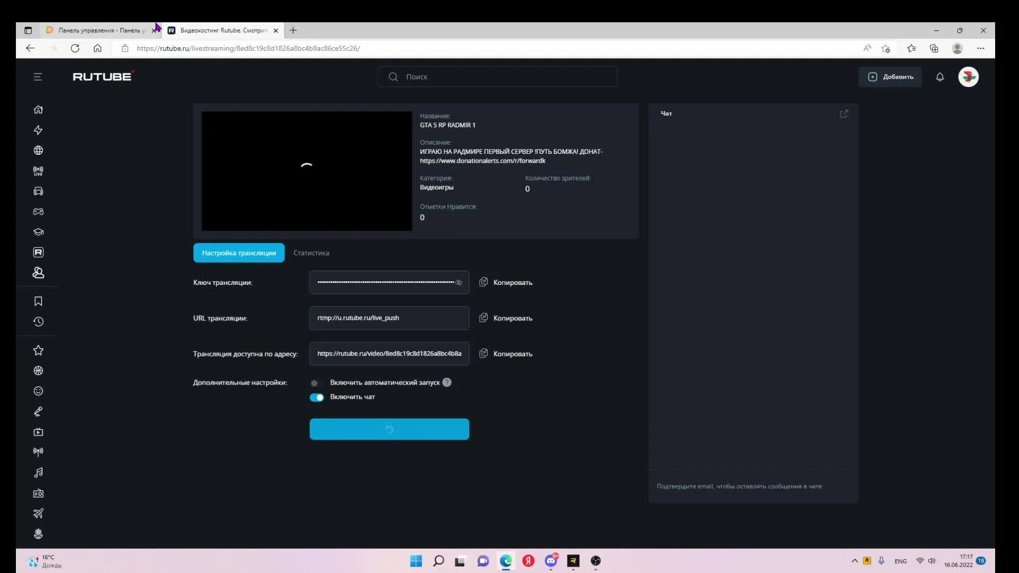Viewport: 1019px width, 573px height.
Task: Click the notifications bell icon
Action: (x=940, y=77)
